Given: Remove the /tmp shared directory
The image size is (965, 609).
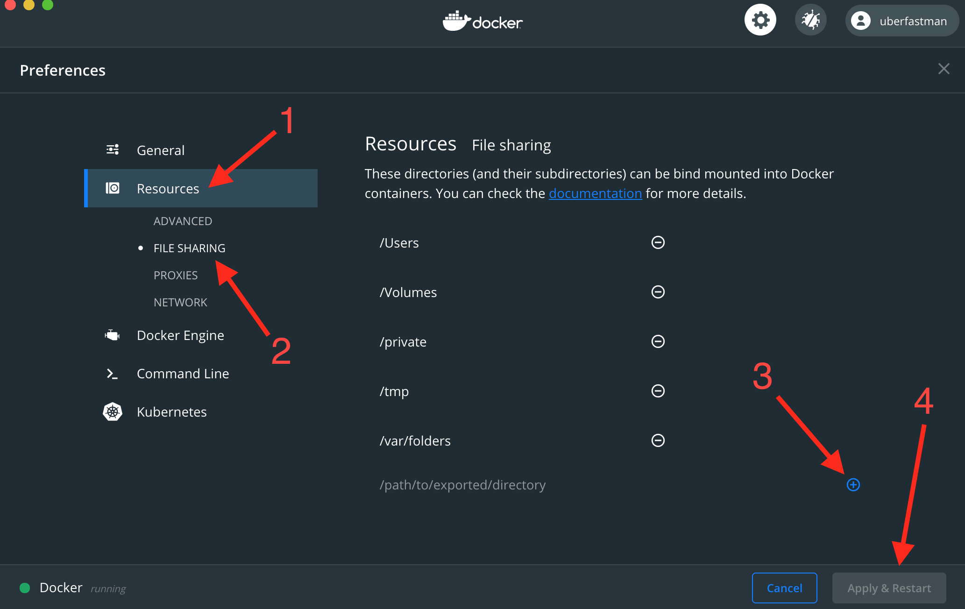Looking at the screenshot, I should [658, 391].
